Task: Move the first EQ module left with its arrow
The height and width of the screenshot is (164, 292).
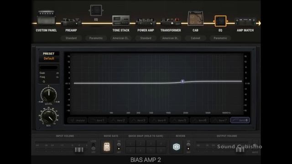Action: (89, 10)
